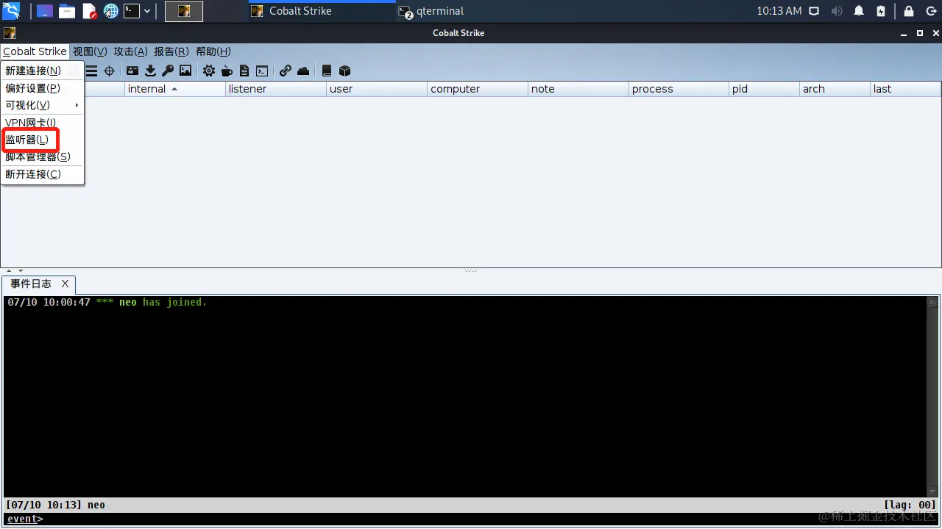Image resolution: width=942 pixels, height=529 pixels.
Task: Open the 报告(R) menu
Action: coord(171,51)
